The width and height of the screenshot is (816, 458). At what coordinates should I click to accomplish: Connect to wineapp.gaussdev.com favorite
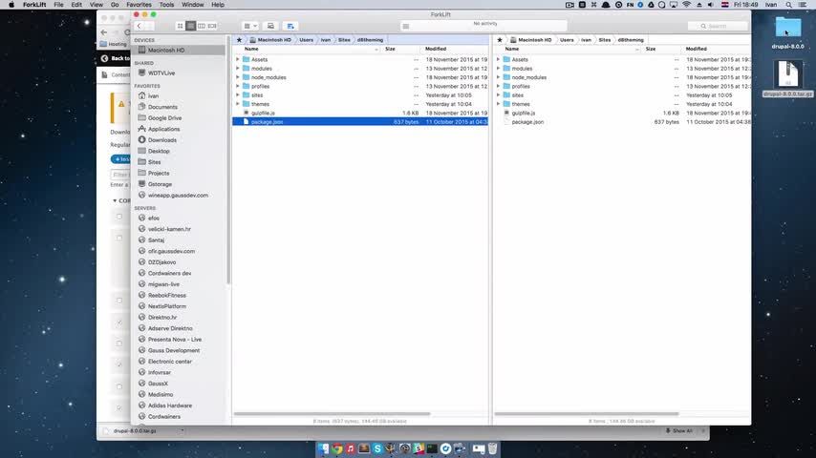pos(179,196)
